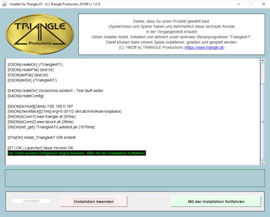
Task: Click log line '[04|OK|createConfig]'
Action: coord(26,96)
